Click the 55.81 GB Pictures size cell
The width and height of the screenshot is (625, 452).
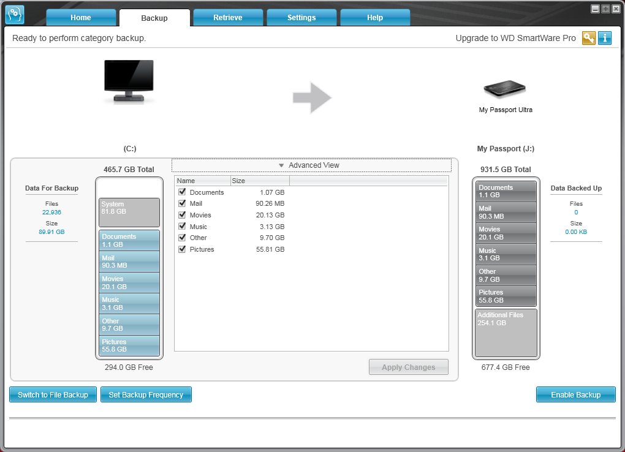pos(270,249)
